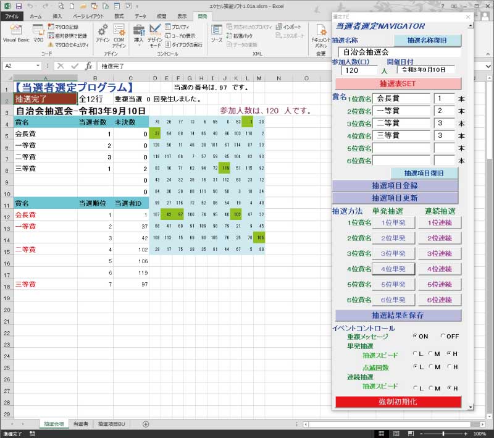Viewport: 494px width, 438px height.
Task: Click the red 強制初期化 button
Action: tap(398, 402)
